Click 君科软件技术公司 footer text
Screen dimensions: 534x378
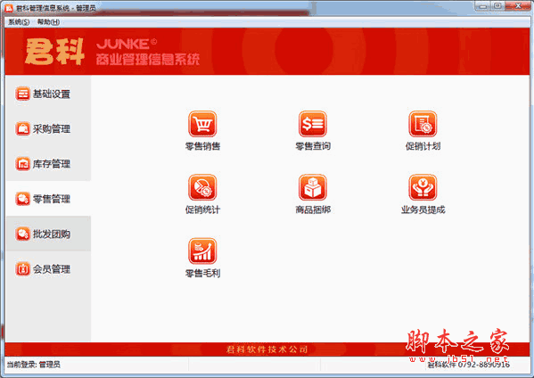point(267,349)
